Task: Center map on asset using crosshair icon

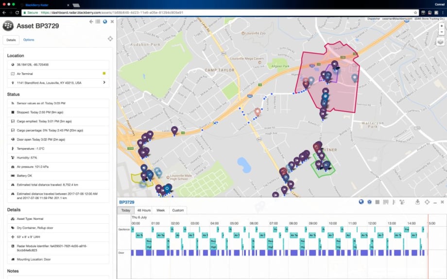Action: click(110, 39)
